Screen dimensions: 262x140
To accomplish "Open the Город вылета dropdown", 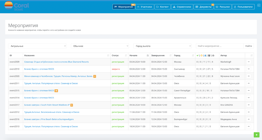I will point(162,46).
